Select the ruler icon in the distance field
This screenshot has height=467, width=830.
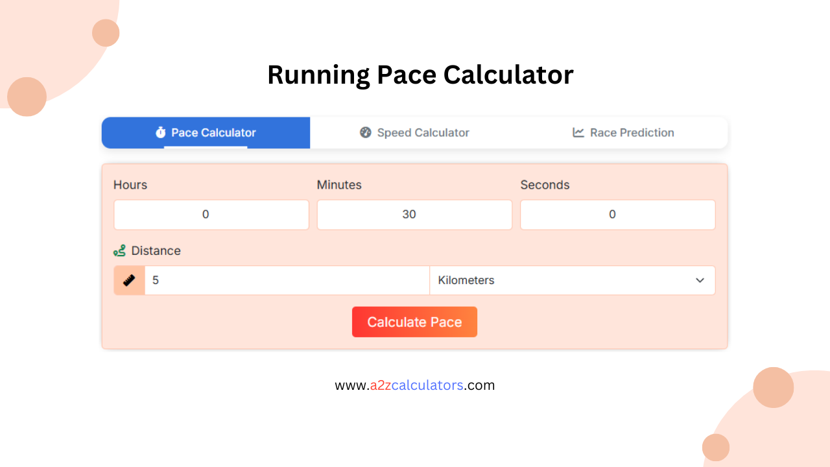[x=128, y=280]
